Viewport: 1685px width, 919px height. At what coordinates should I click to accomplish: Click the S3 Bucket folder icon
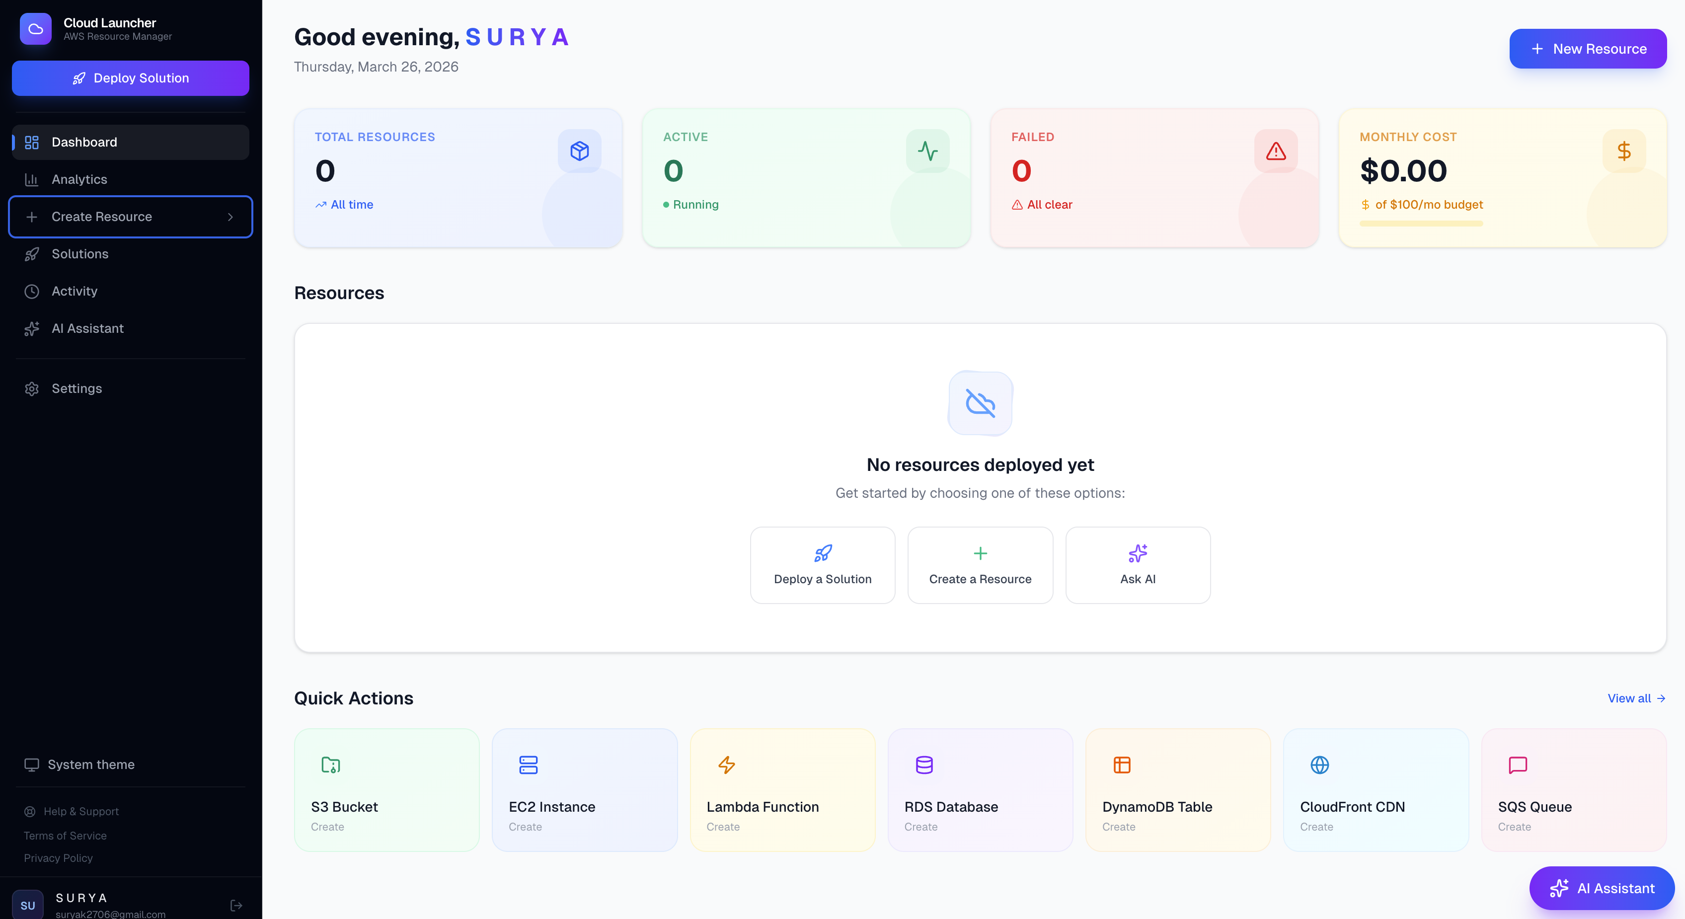[x=330, y=765]
